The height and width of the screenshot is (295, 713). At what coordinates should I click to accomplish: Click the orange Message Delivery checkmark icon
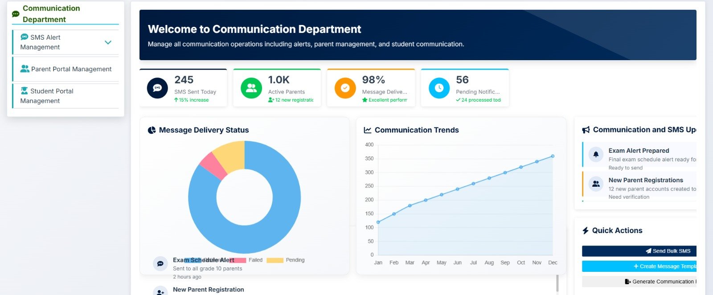(x=345, y=88)
